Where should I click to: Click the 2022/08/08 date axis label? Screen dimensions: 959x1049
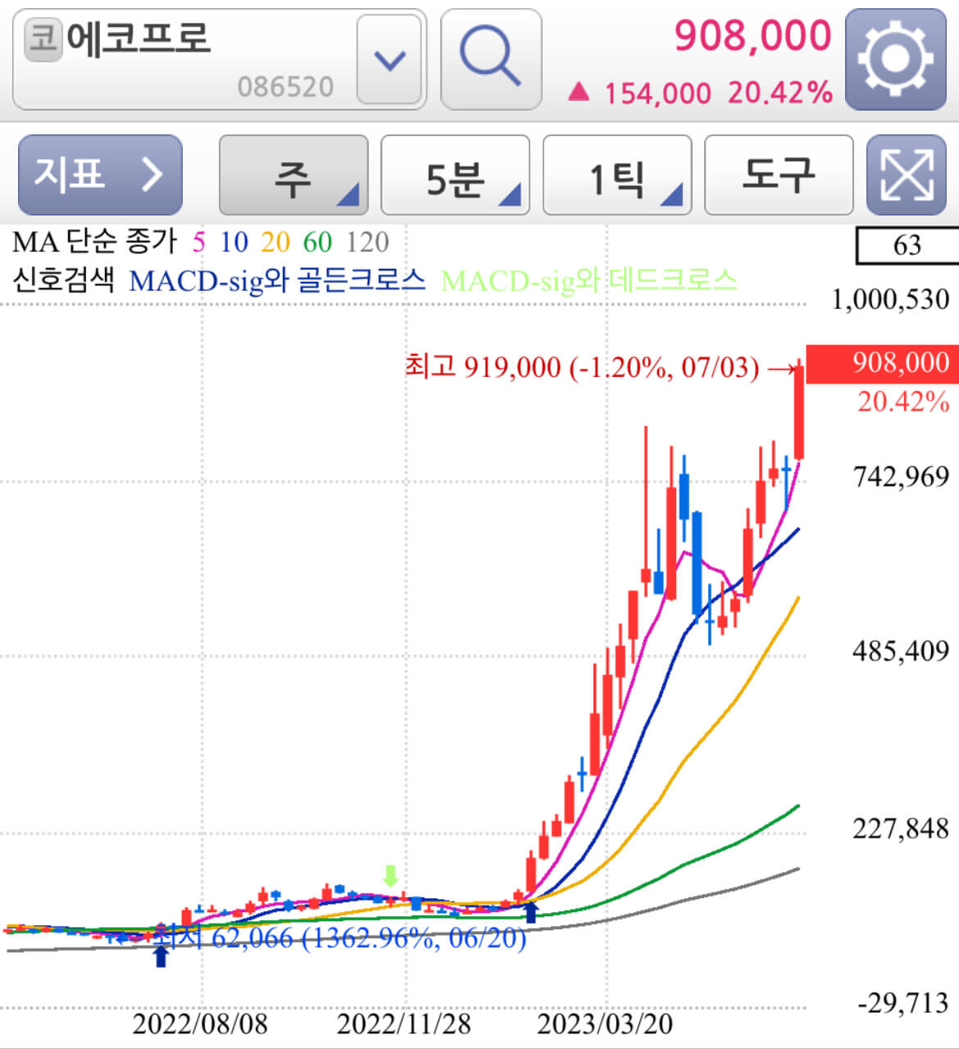pyautogui.click(x=200, y=1024)
